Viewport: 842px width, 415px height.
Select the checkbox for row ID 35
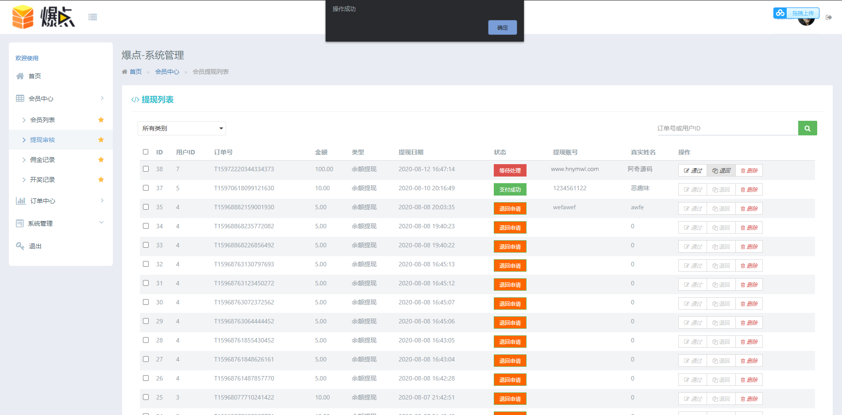(x=146, y=207)
